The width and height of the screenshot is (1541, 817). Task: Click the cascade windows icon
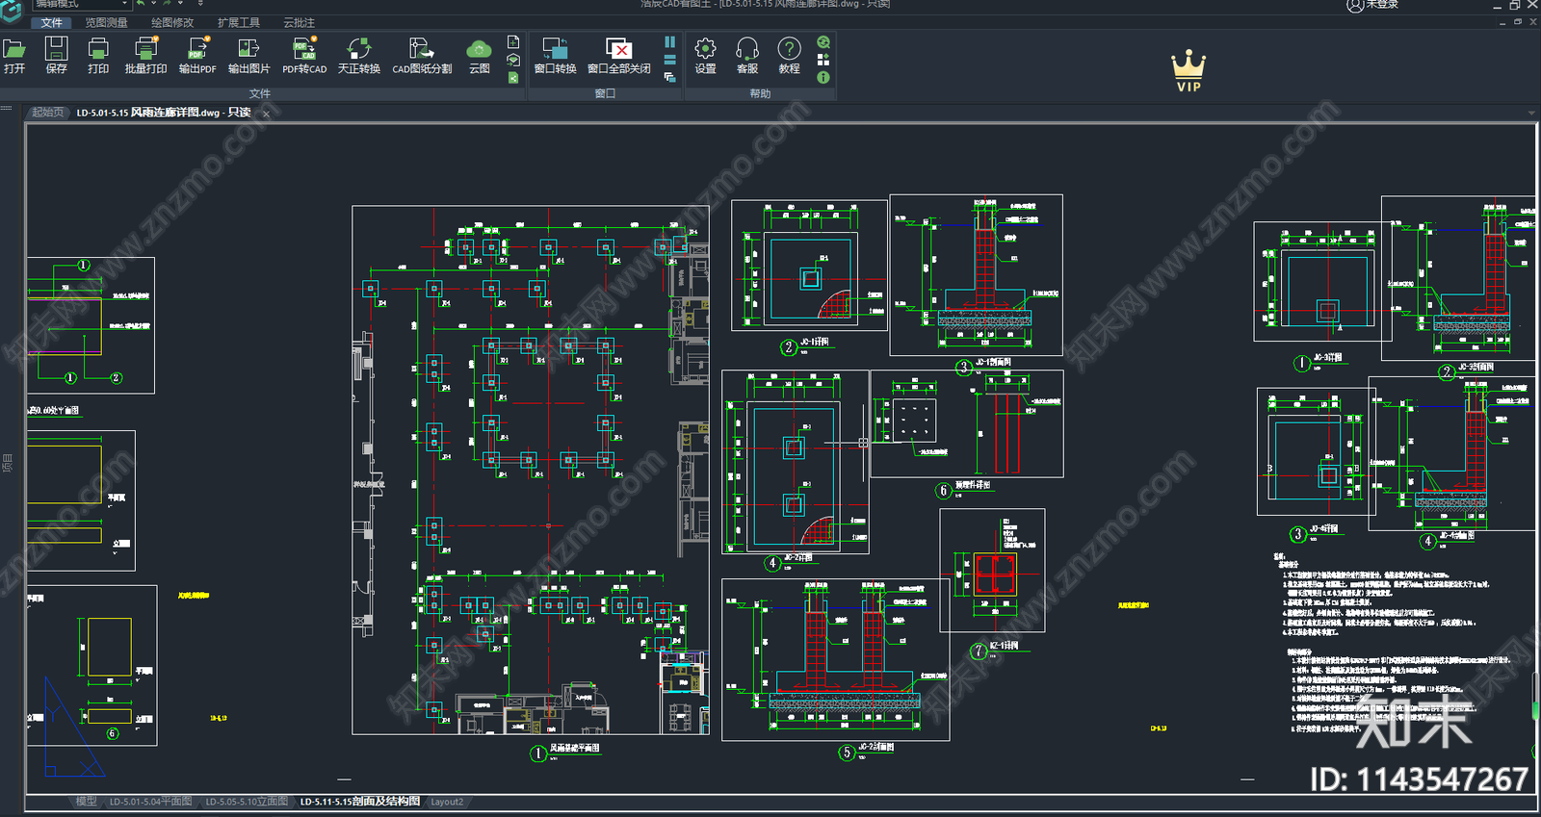669,77
